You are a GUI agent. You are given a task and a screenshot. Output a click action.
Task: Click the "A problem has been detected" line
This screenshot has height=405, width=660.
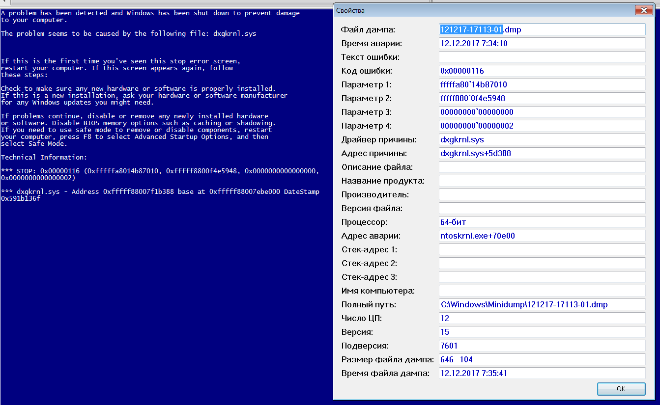tap(150, 13)
